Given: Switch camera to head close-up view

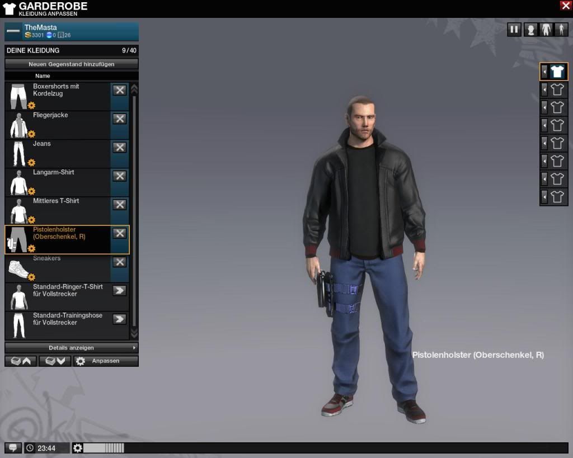Looking at the screenshot, I should point(530,30).
